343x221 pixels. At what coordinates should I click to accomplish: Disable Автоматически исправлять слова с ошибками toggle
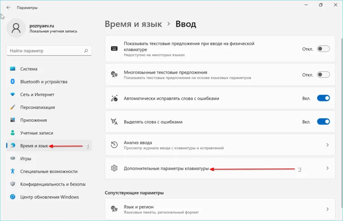323,98
